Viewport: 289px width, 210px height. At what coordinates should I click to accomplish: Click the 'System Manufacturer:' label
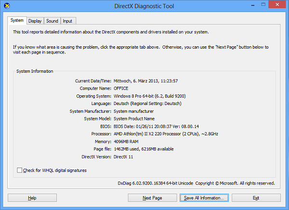point(91,111)
